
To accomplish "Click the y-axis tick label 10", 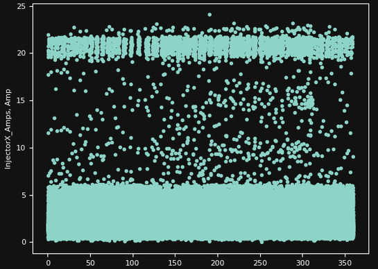I will click(22, 148).
